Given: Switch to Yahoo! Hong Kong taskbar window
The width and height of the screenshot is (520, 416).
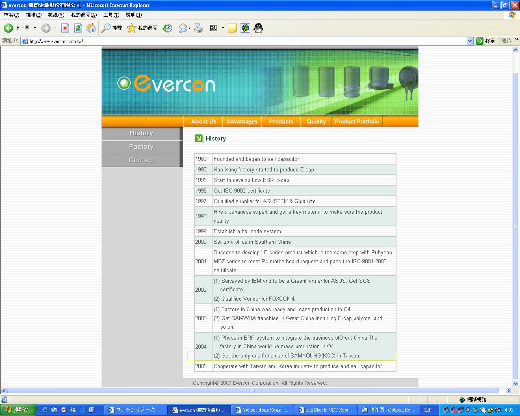Looking at the screenshot, I should coord(263,410).
